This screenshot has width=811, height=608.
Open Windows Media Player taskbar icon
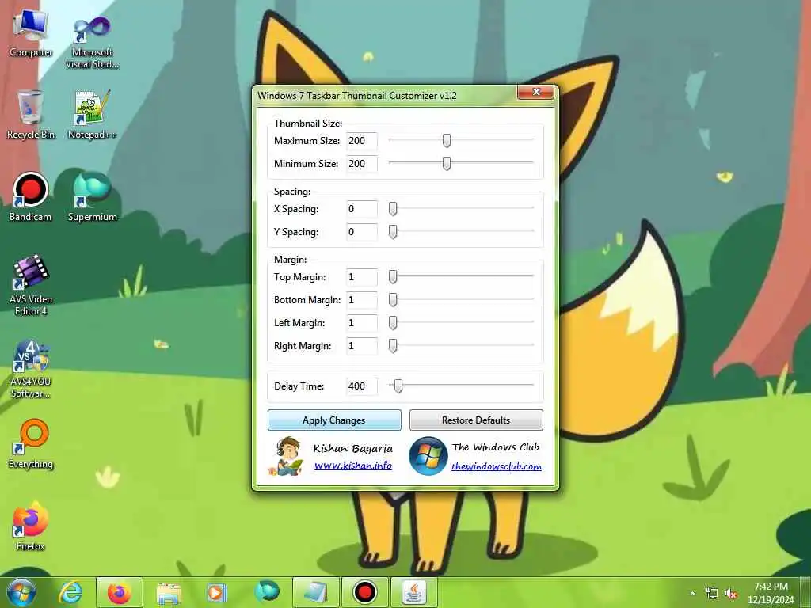pyautogui.click(x=217, y=592)
